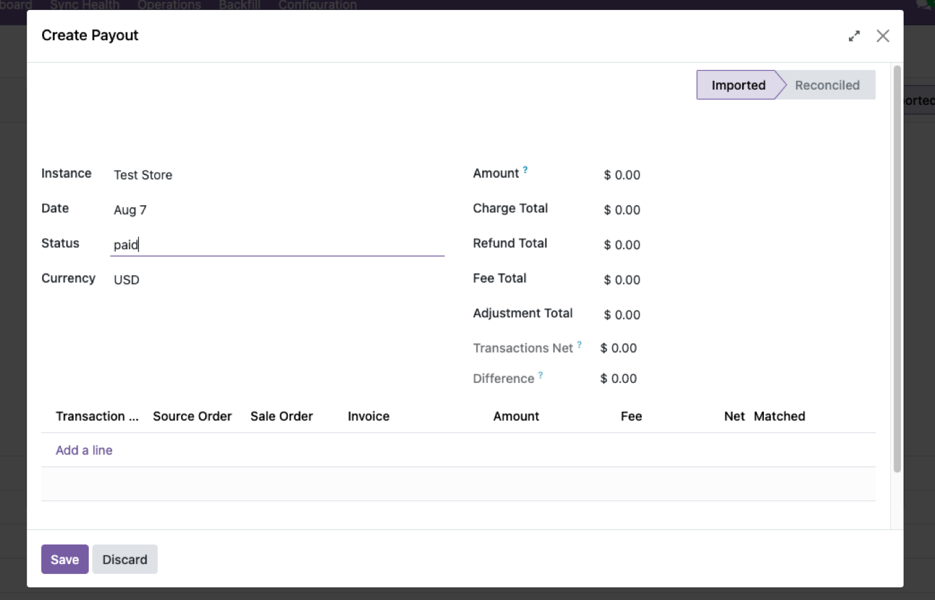This screenshot has width=935, height=600.
Task: Open the Operations menu behind dialog
Action: 169,5
